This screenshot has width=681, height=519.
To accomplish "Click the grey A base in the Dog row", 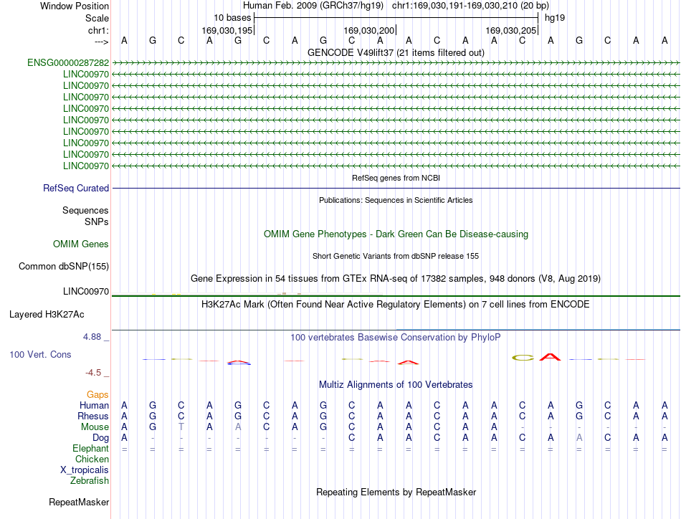I will (x=579, y=438).
